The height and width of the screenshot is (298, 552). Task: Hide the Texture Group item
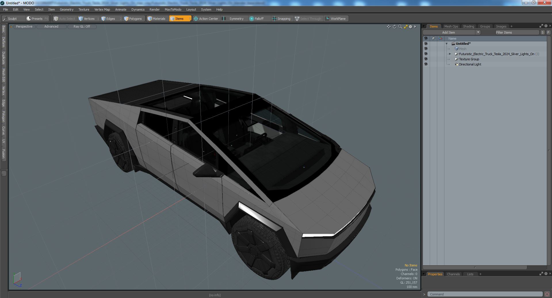[x=426, y=59]
